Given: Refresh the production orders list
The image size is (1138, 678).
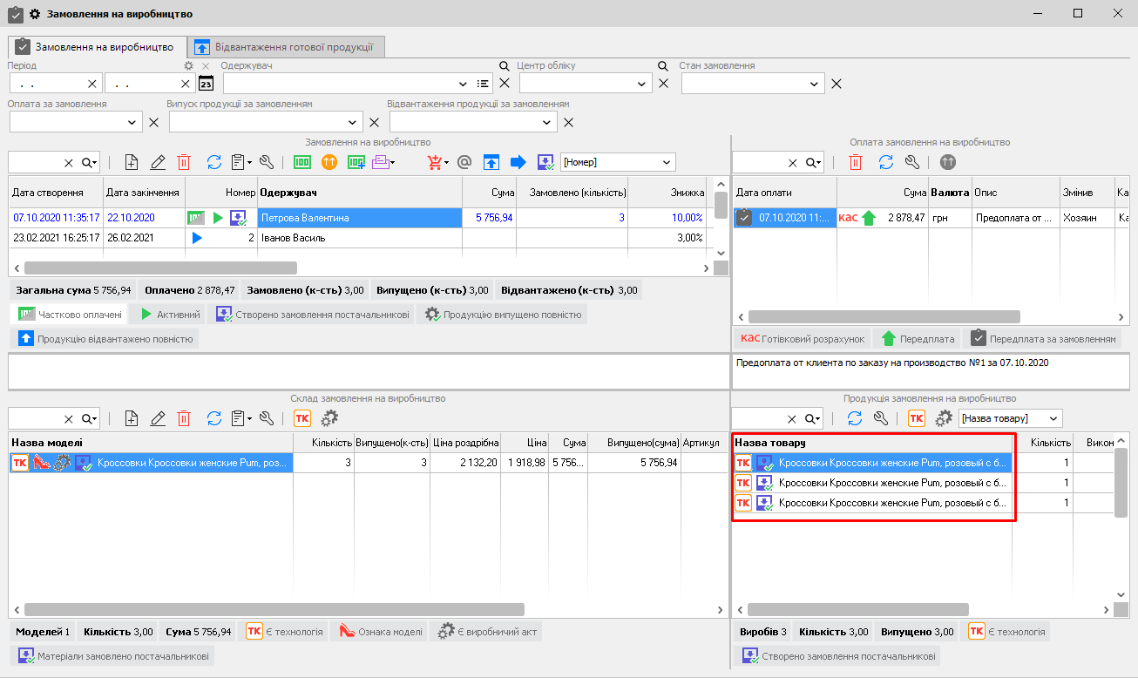Looking at the screenshot, I should click(213, 162).
